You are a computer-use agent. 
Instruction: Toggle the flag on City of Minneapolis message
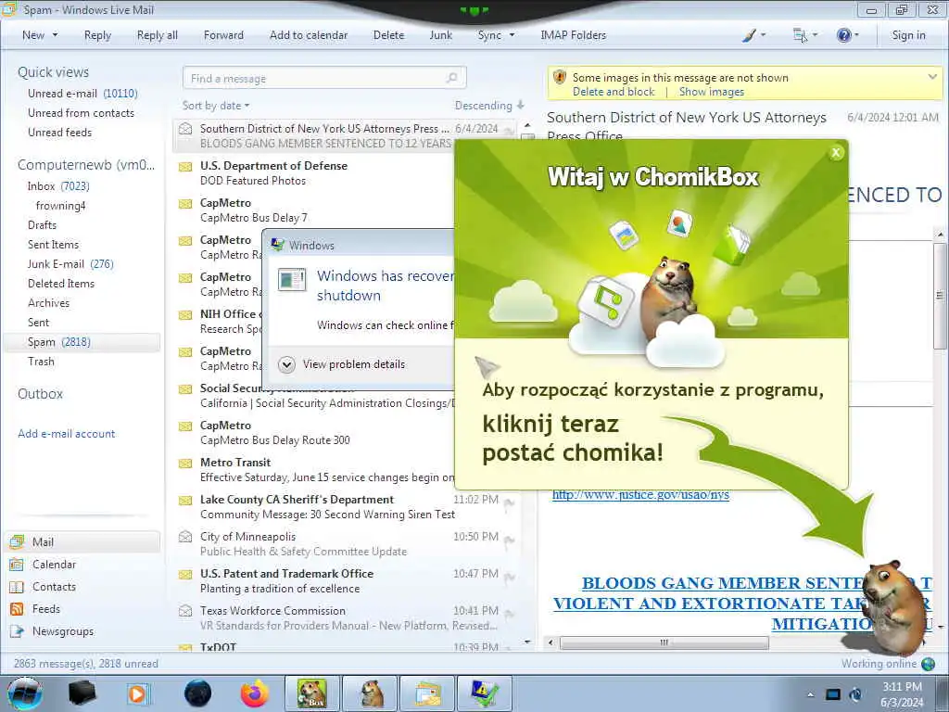[509, 540]
